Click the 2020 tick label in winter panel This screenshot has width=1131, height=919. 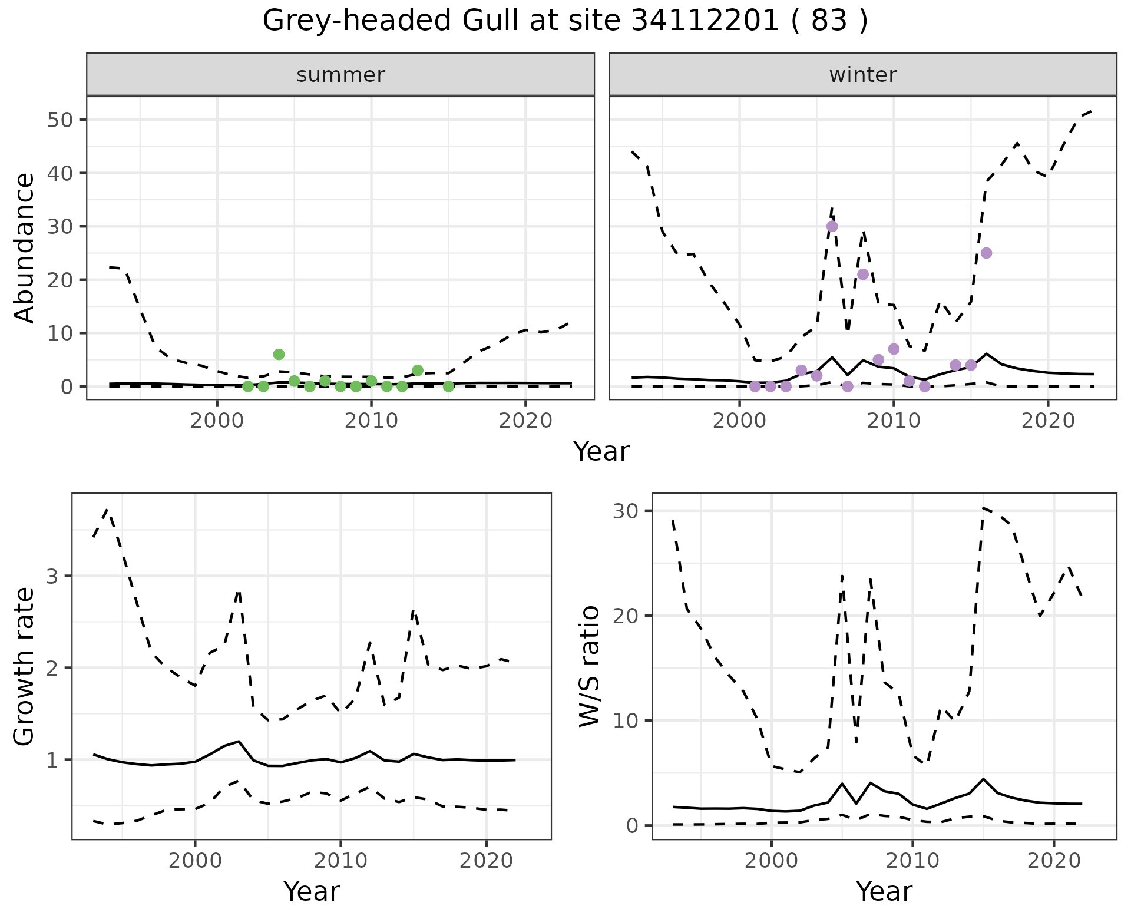tap(1047, 421)
